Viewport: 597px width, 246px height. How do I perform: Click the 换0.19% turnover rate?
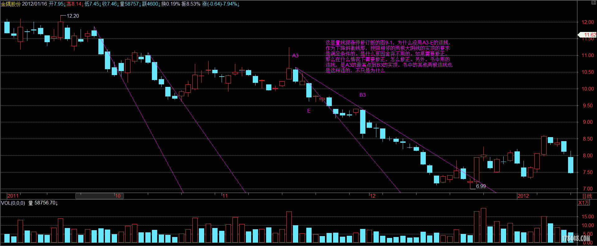coord(171,4)
